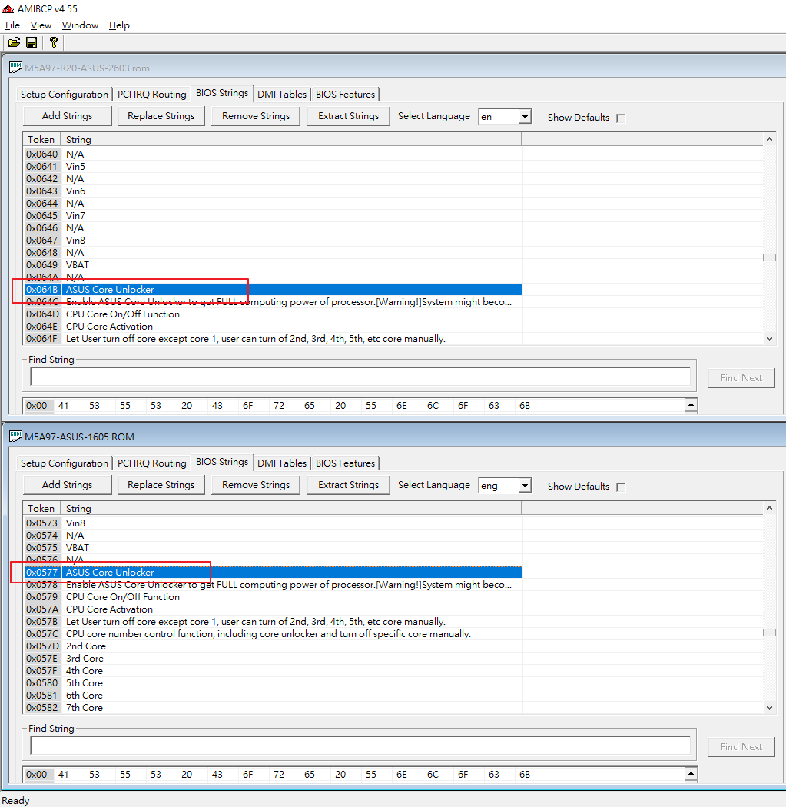
Task: Select token 0x0577 ASUS Core Unlocker row
Action: tap(274, 573)
